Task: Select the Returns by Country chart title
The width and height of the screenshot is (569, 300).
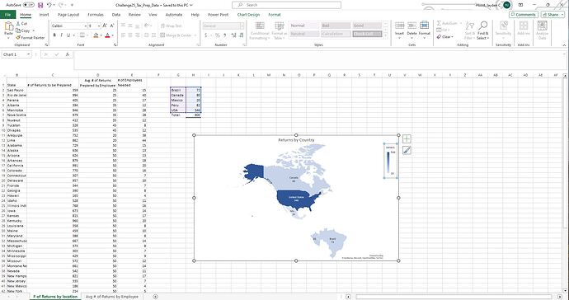Action: click(x=296, y=140)
